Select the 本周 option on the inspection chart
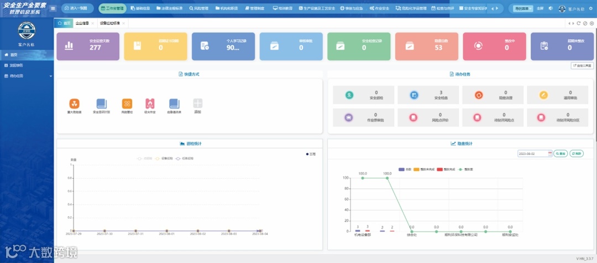The height and width of the screenshot is (263, 597). [311, 154]
